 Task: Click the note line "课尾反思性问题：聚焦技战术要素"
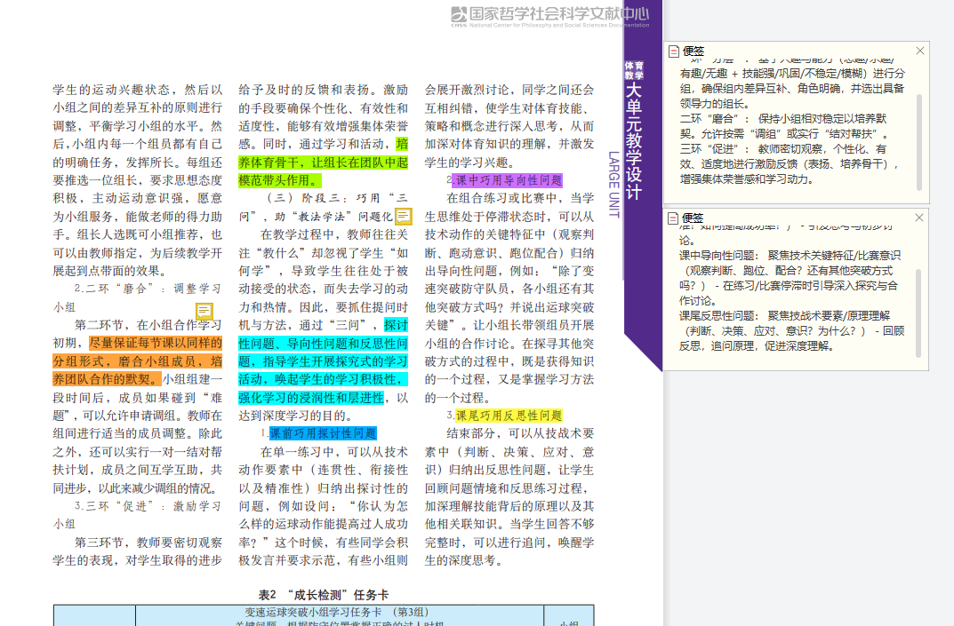click(x=785, y=316)
